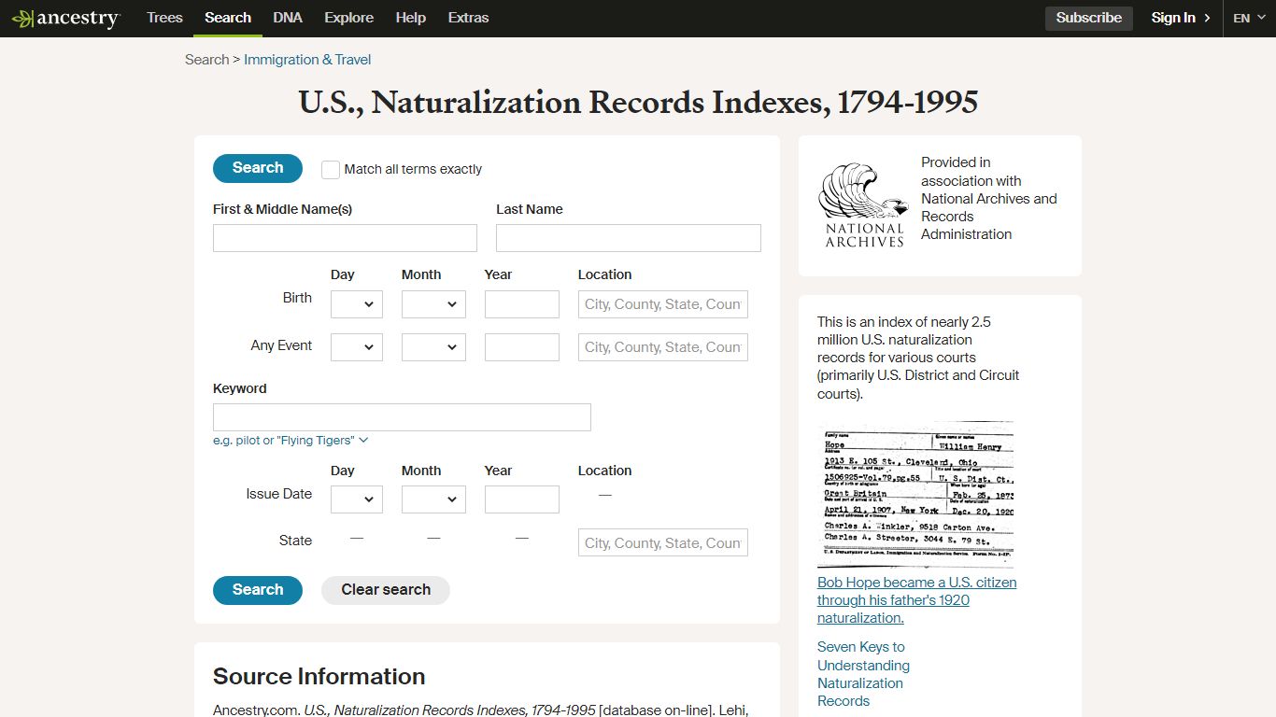This screenshot has width=1276, height=717.
Task: Focus the Any Event Location field
Action: point(663,347)
